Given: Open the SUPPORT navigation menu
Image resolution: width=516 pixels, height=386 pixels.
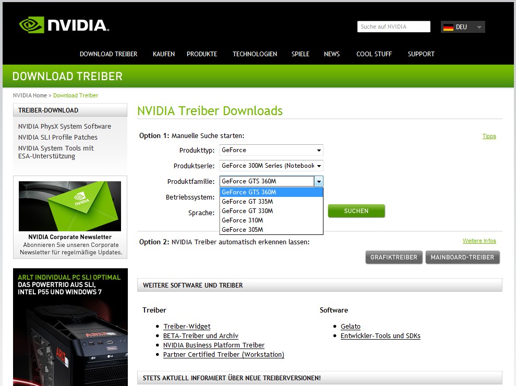Looking at the screenshot, I should [x=421, y=54].
